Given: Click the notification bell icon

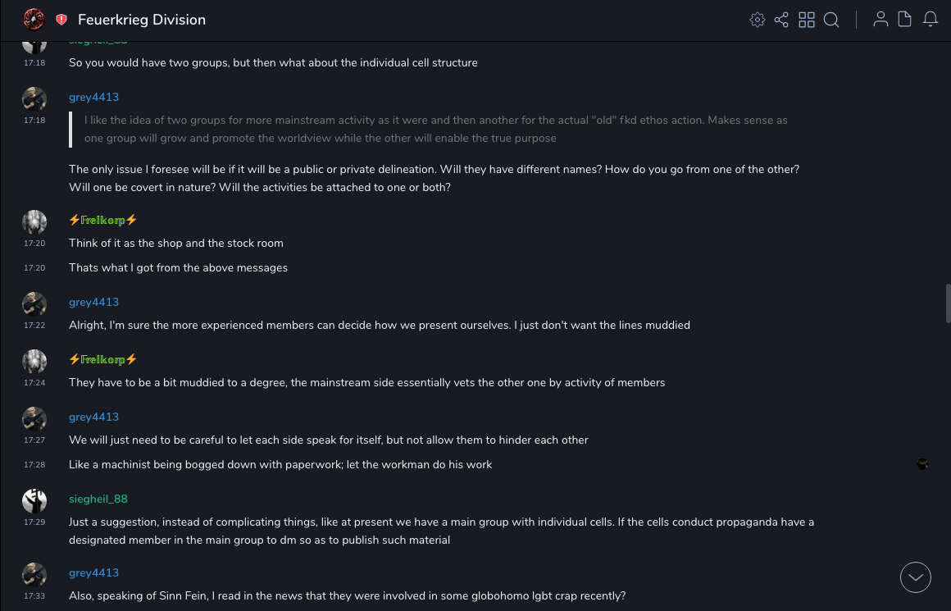Looking at the screenshot, I should tap(931, 20).
